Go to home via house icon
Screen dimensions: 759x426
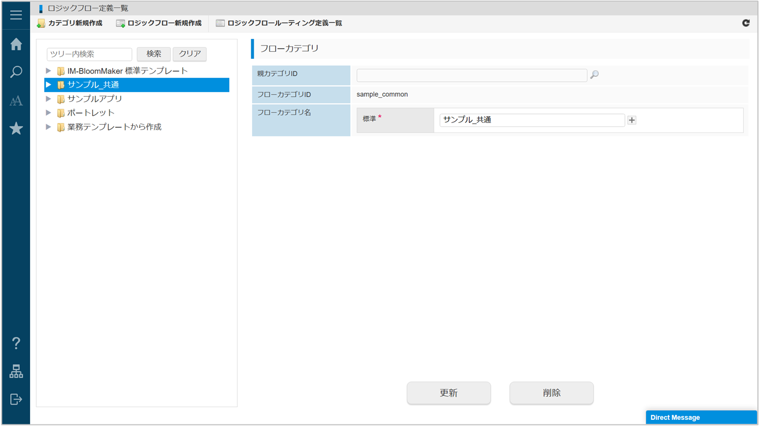tap(16, 44)
